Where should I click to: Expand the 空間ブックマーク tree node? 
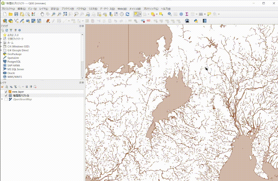pyautogui.click(x=1, y=39)
